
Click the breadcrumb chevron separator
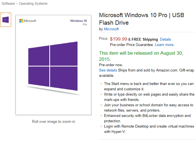(17, 4)
